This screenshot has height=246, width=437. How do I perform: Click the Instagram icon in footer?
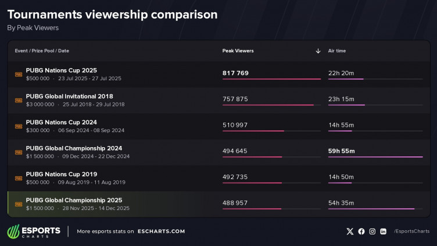pyautogui.click(x=372, y=231)
